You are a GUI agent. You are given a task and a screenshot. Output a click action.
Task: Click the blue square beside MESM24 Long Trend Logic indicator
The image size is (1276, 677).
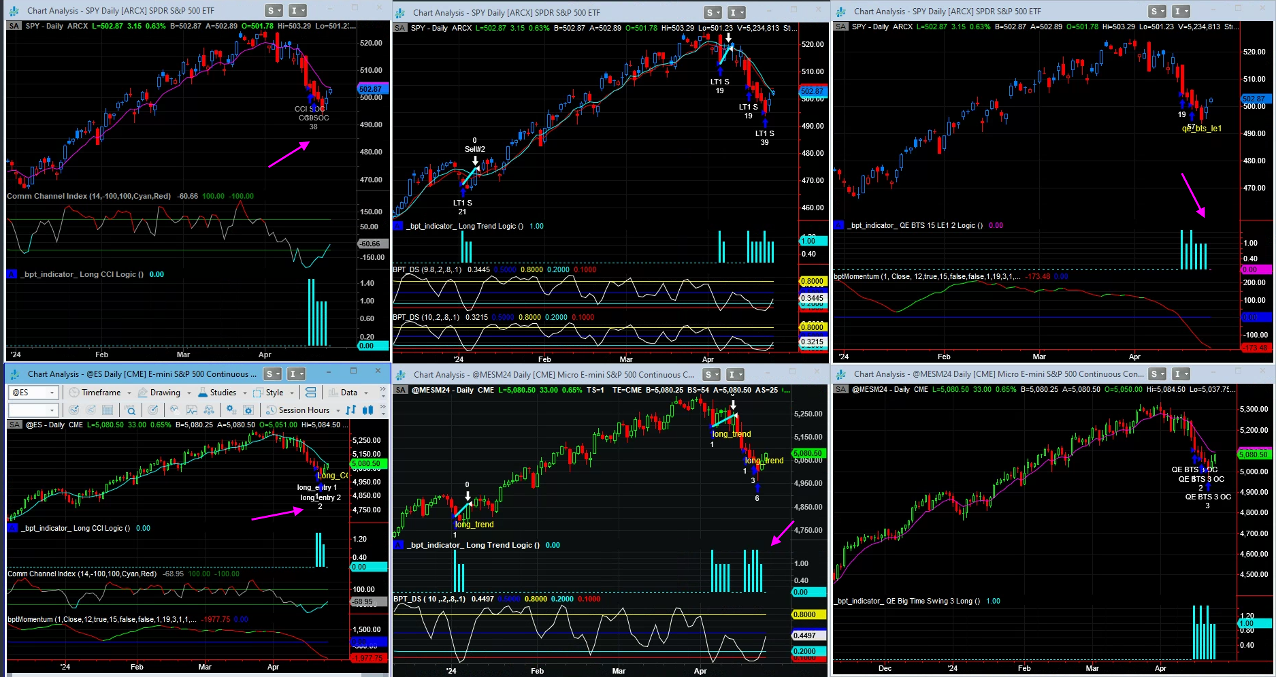(398, 545)
